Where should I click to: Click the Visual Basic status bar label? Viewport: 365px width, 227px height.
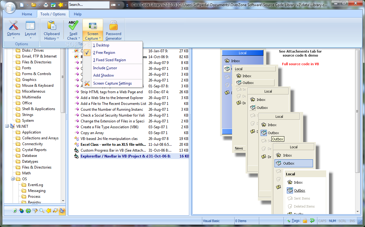pos(211,221)
